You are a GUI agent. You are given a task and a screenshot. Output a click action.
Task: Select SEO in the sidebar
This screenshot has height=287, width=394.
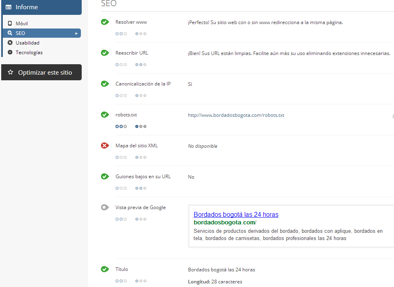pos(42,33)
